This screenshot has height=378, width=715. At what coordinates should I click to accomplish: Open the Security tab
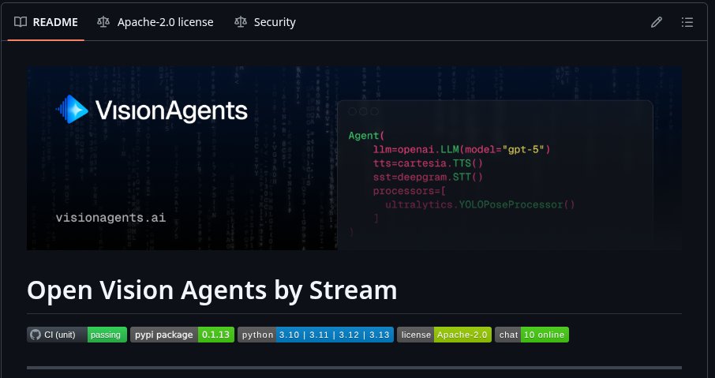tap(265, 22)
